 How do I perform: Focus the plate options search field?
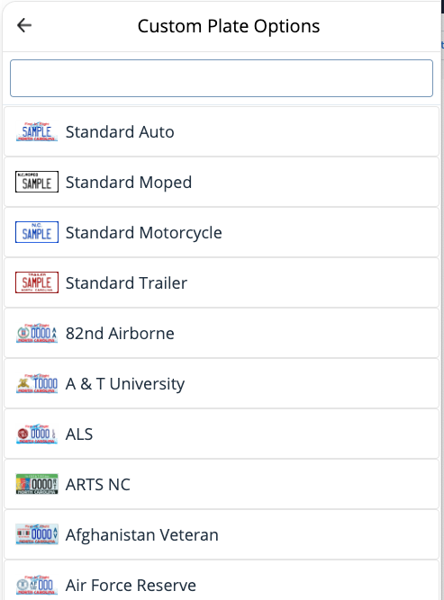pos(222,78)
